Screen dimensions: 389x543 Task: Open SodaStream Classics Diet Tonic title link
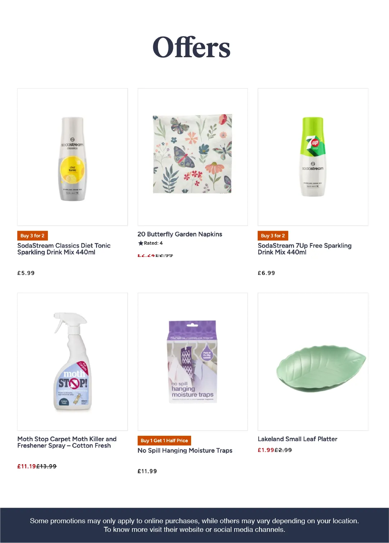[x=64, y=249]
